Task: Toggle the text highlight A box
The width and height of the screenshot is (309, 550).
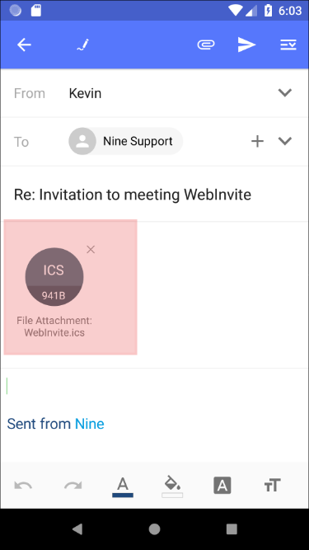Action: pyautogui.click(x=222, y=486)
